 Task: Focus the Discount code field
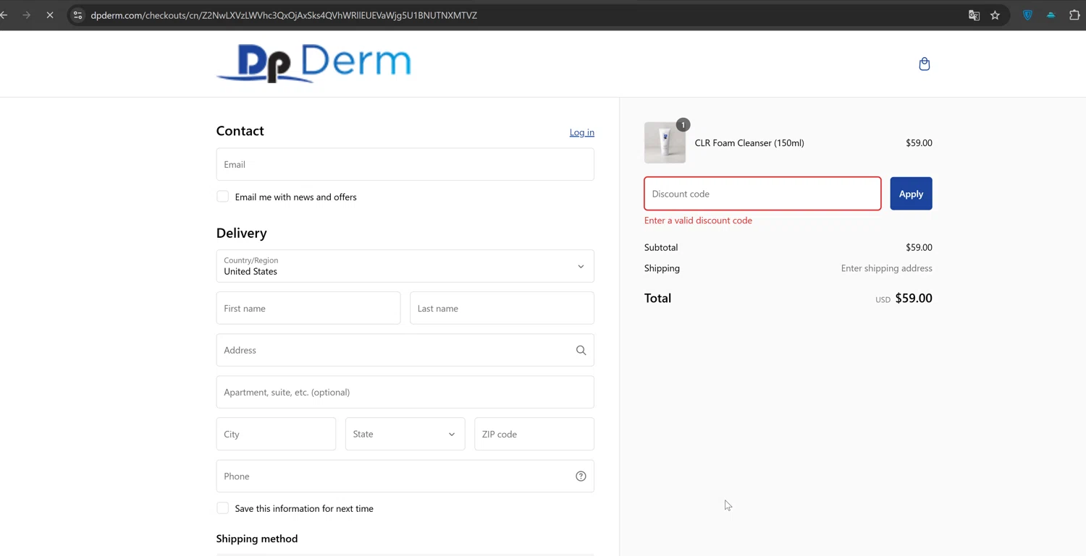pos(762,194)
